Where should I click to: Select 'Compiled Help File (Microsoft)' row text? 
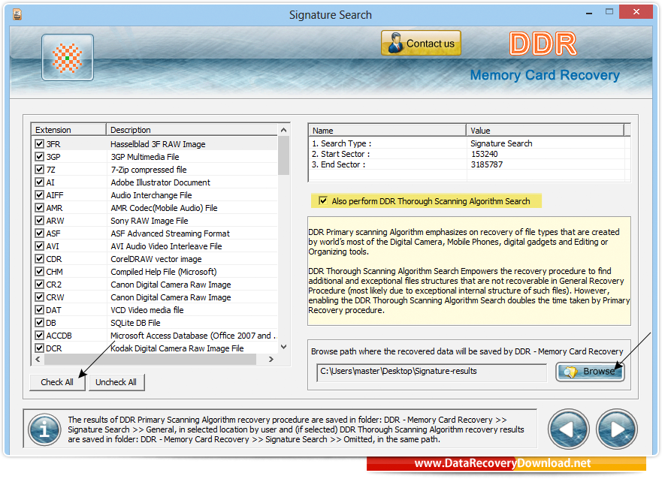[x=163, y=272]
